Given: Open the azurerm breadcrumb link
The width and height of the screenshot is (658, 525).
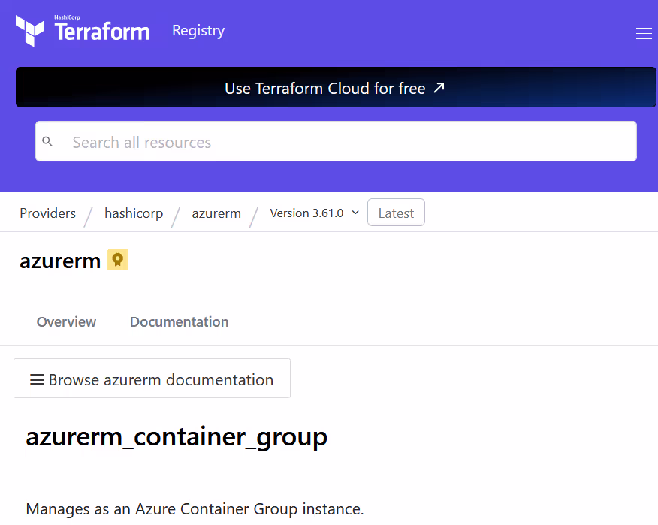Looking at the screenshot, I should (x=216, y=213).
